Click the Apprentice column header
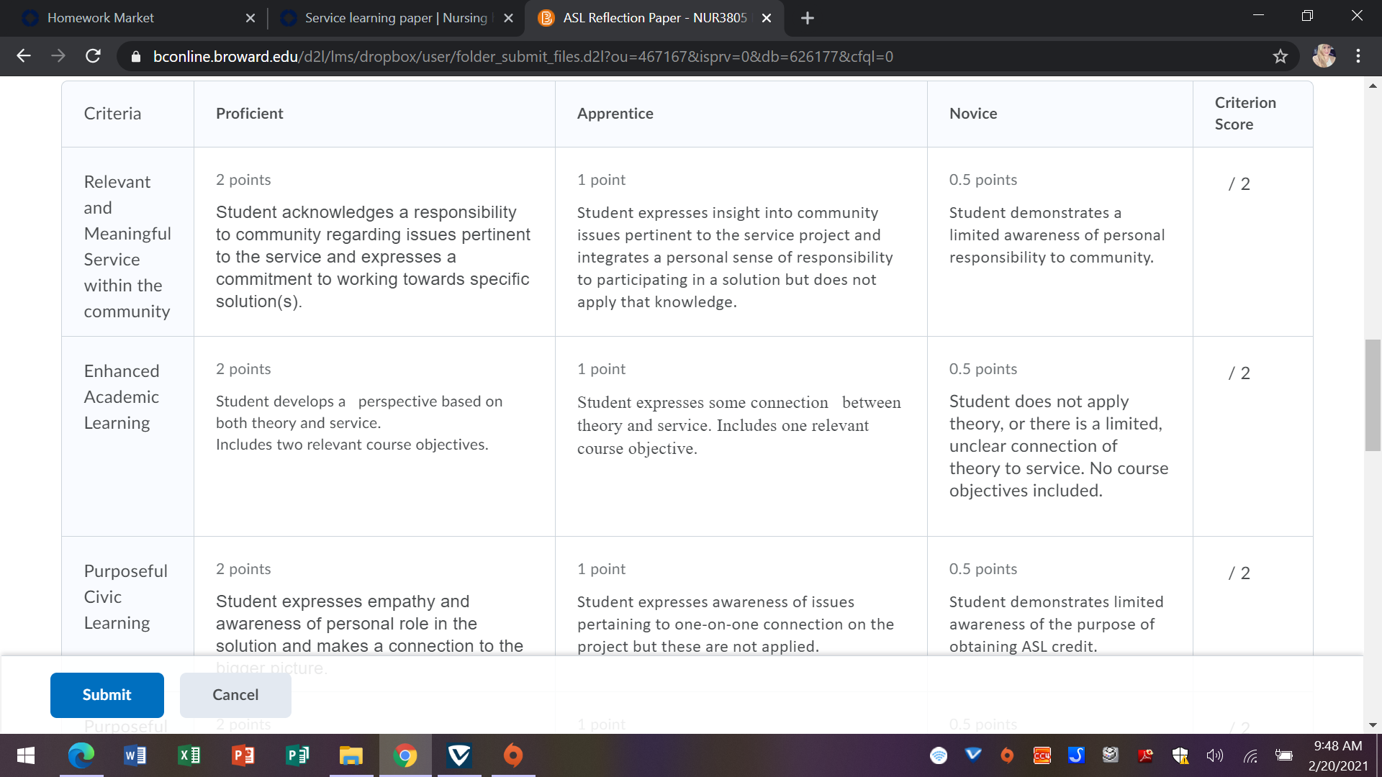1382x777 pixels. tap(615, 113)
